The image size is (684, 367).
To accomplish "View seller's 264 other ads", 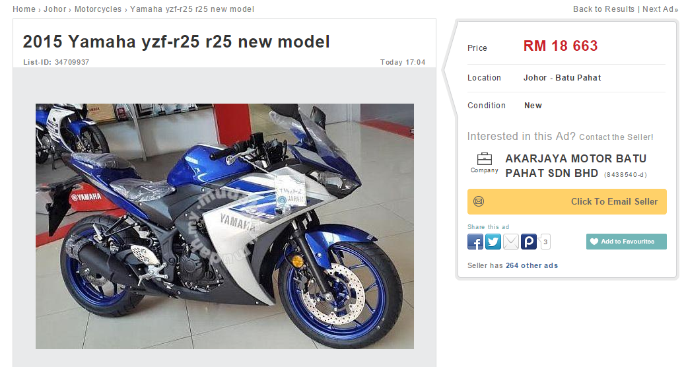I will pyautogui.click(x=531, y=265).
